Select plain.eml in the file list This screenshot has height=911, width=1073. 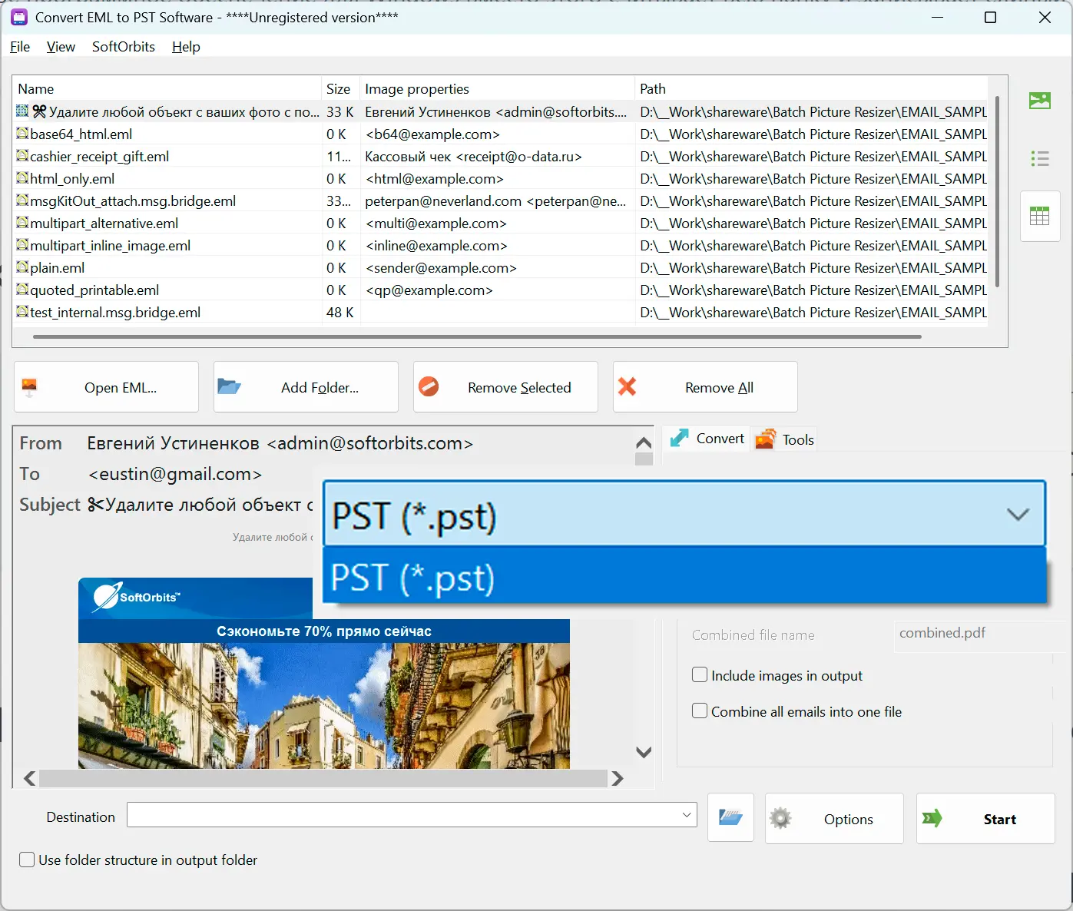58,268
